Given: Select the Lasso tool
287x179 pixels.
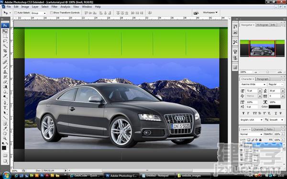Looking at the screenshot, I should coord(5,41).
